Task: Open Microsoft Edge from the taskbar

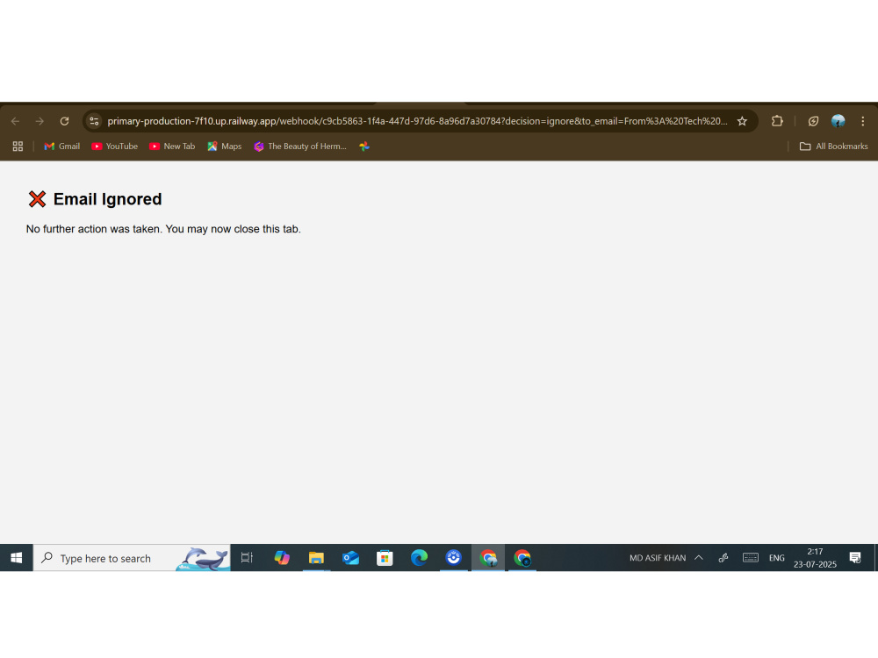Action: (419, 558)
